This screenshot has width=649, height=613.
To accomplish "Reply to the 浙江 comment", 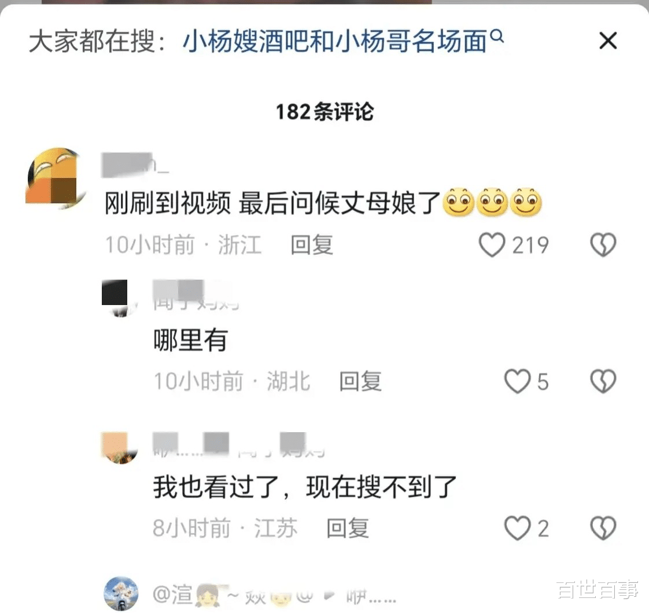I will click(x=312, y=245).
